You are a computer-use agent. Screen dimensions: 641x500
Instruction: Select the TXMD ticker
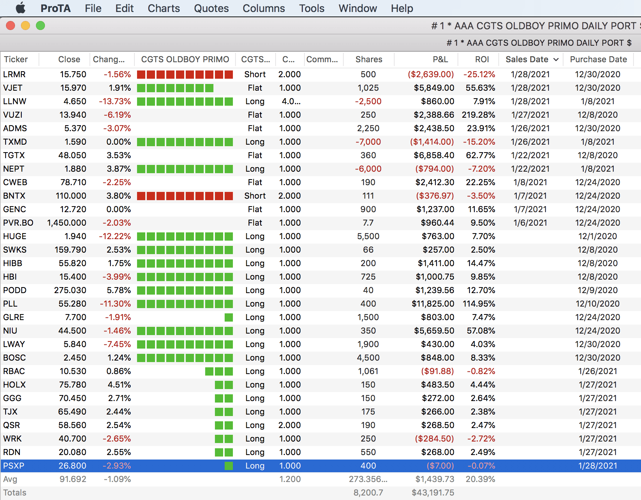click(15, 142)
